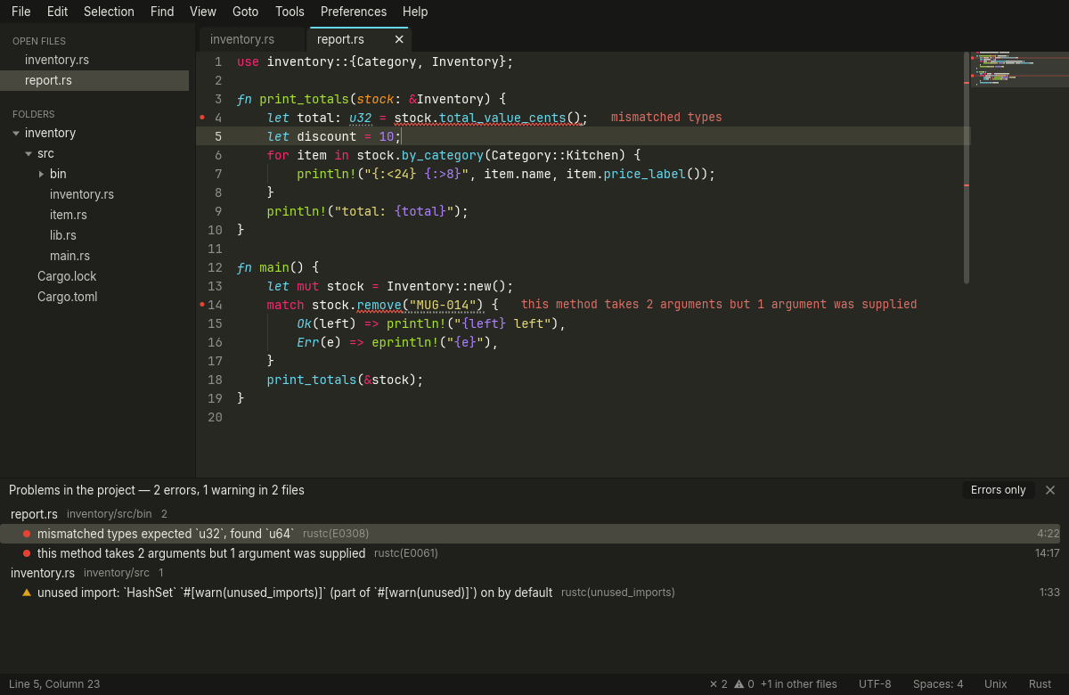Click '+1 in other files' in status bar
Image resolution: width=1069 pixels, height=695 pixels.
coord(798,684)
